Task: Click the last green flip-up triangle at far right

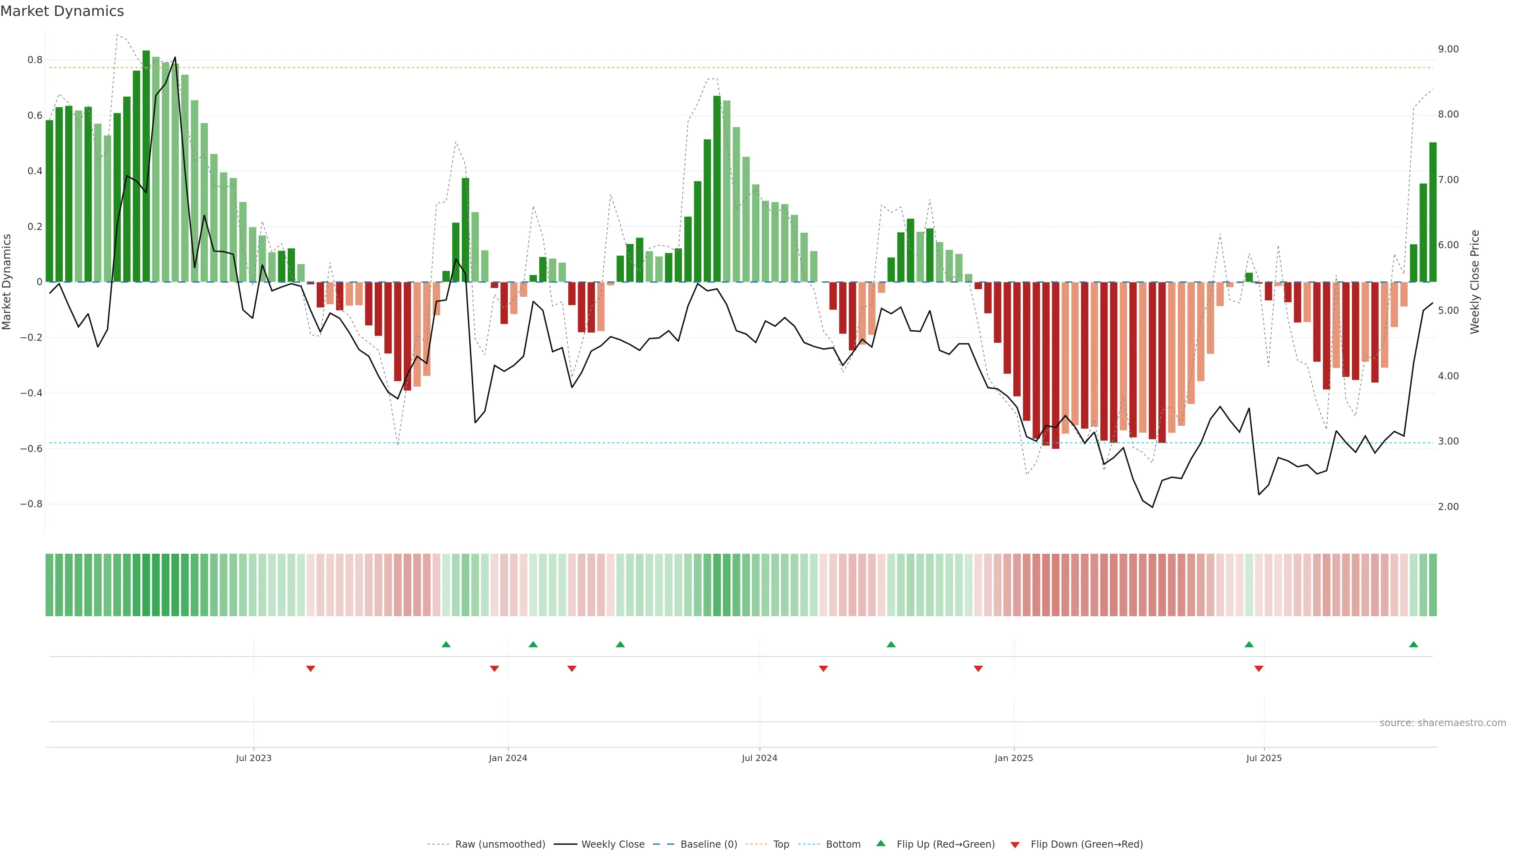Action: [x=1414, y=644]
